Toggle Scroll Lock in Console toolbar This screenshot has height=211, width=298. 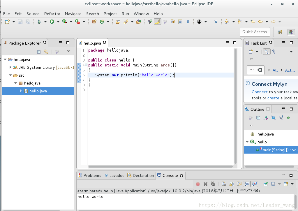coord(232,184)
